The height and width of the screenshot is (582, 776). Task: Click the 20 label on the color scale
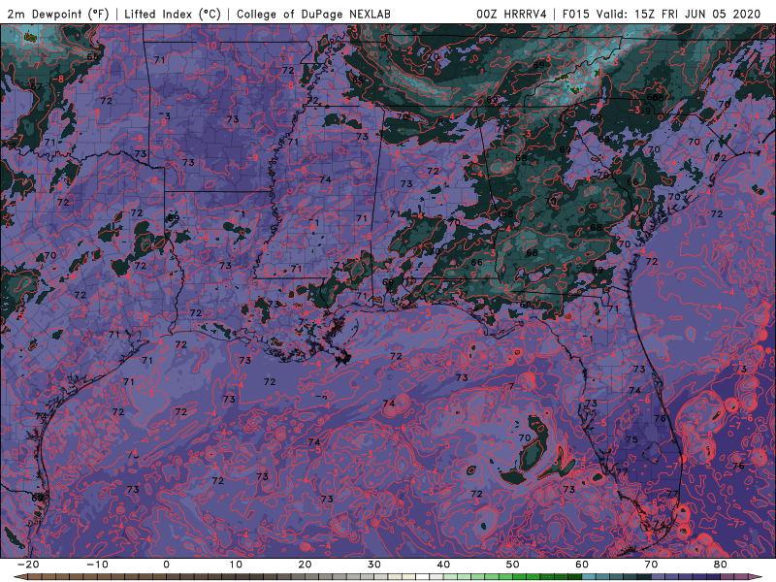pos(305,565)
